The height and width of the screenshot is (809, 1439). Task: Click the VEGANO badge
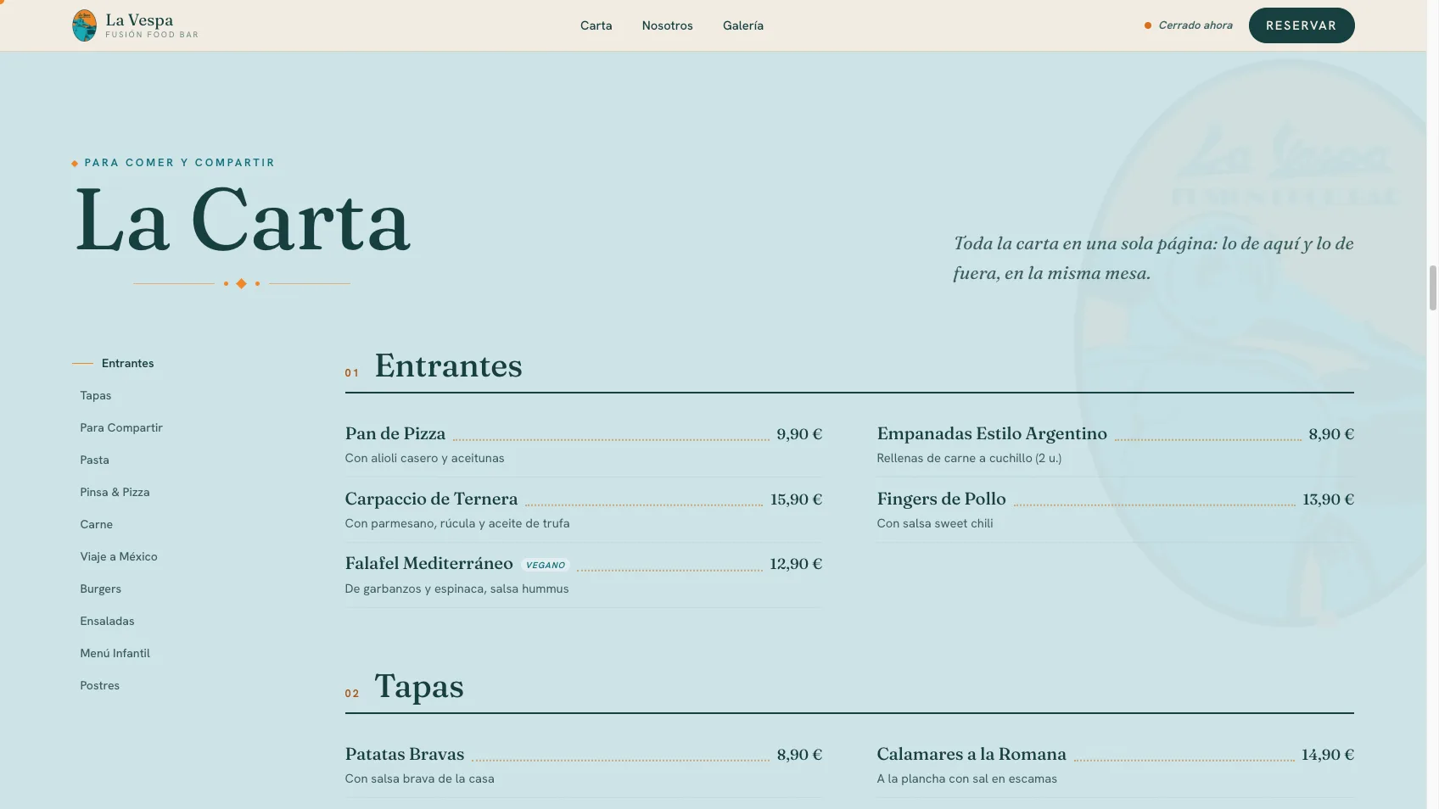coord(546,565)
